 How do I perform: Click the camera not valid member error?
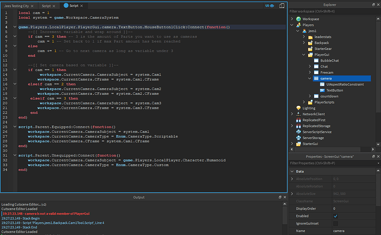46,213
